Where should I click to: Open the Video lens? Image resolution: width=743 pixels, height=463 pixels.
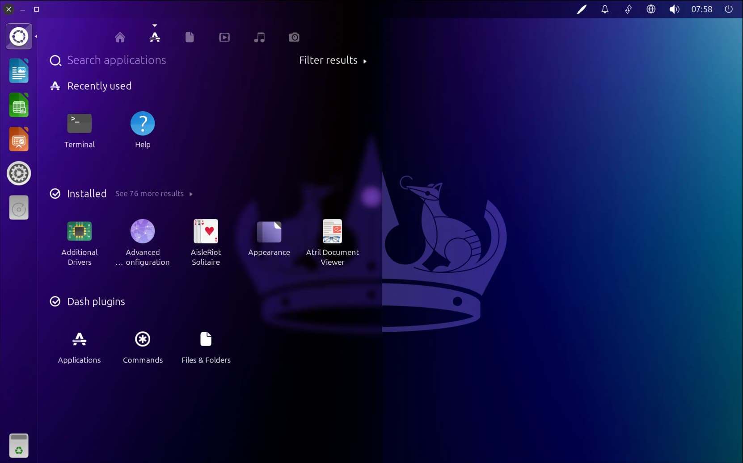224,37
